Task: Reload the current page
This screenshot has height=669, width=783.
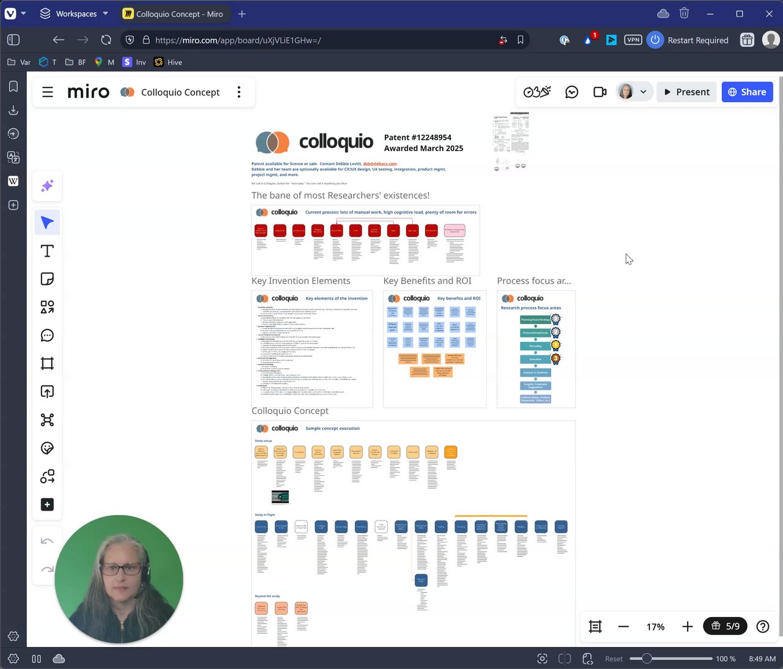Action: click(x=106, y=40)
